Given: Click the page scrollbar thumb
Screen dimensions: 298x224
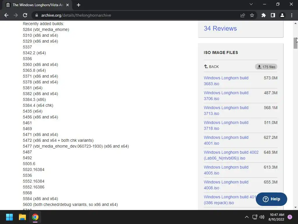Looking at the screenshot, I should pyautogui.click(x=295, y=43).
